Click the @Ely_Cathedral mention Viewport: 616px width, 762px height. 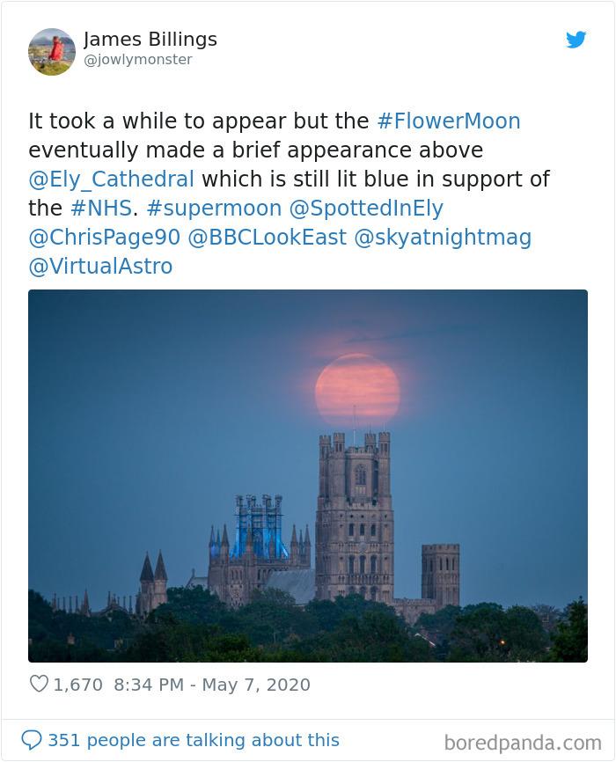point(111,179)
